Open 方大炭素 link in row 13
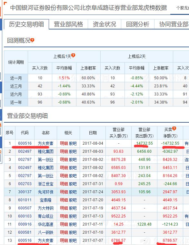Image resolution: width=189 pixels, height=245 pixels. coord(45,240)
